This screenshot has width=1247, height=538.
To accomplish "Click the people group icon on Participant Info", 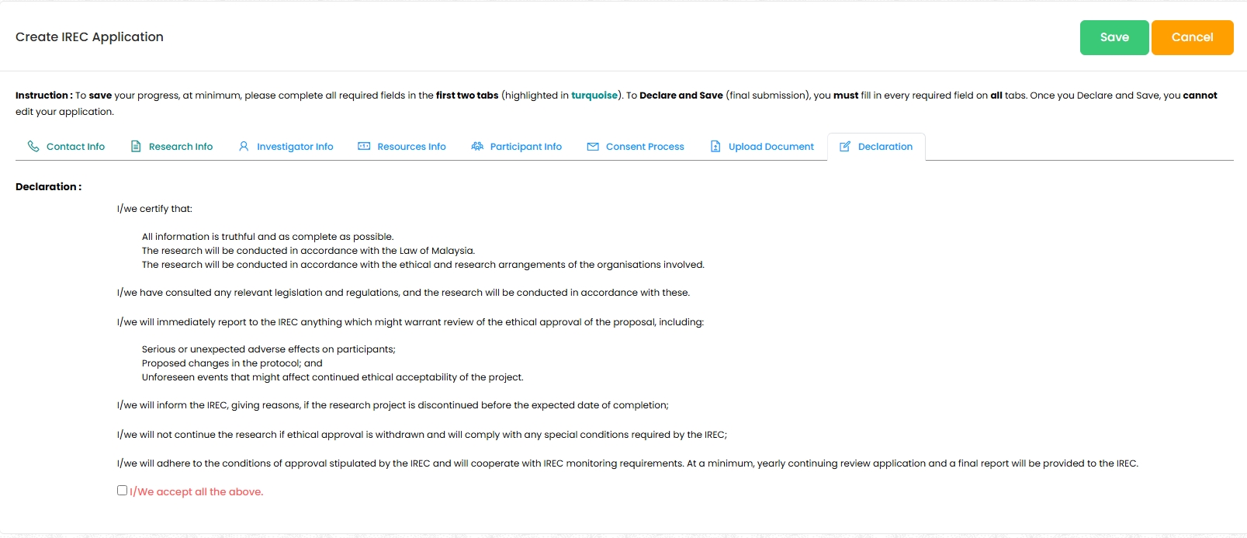I will (477, 146).
